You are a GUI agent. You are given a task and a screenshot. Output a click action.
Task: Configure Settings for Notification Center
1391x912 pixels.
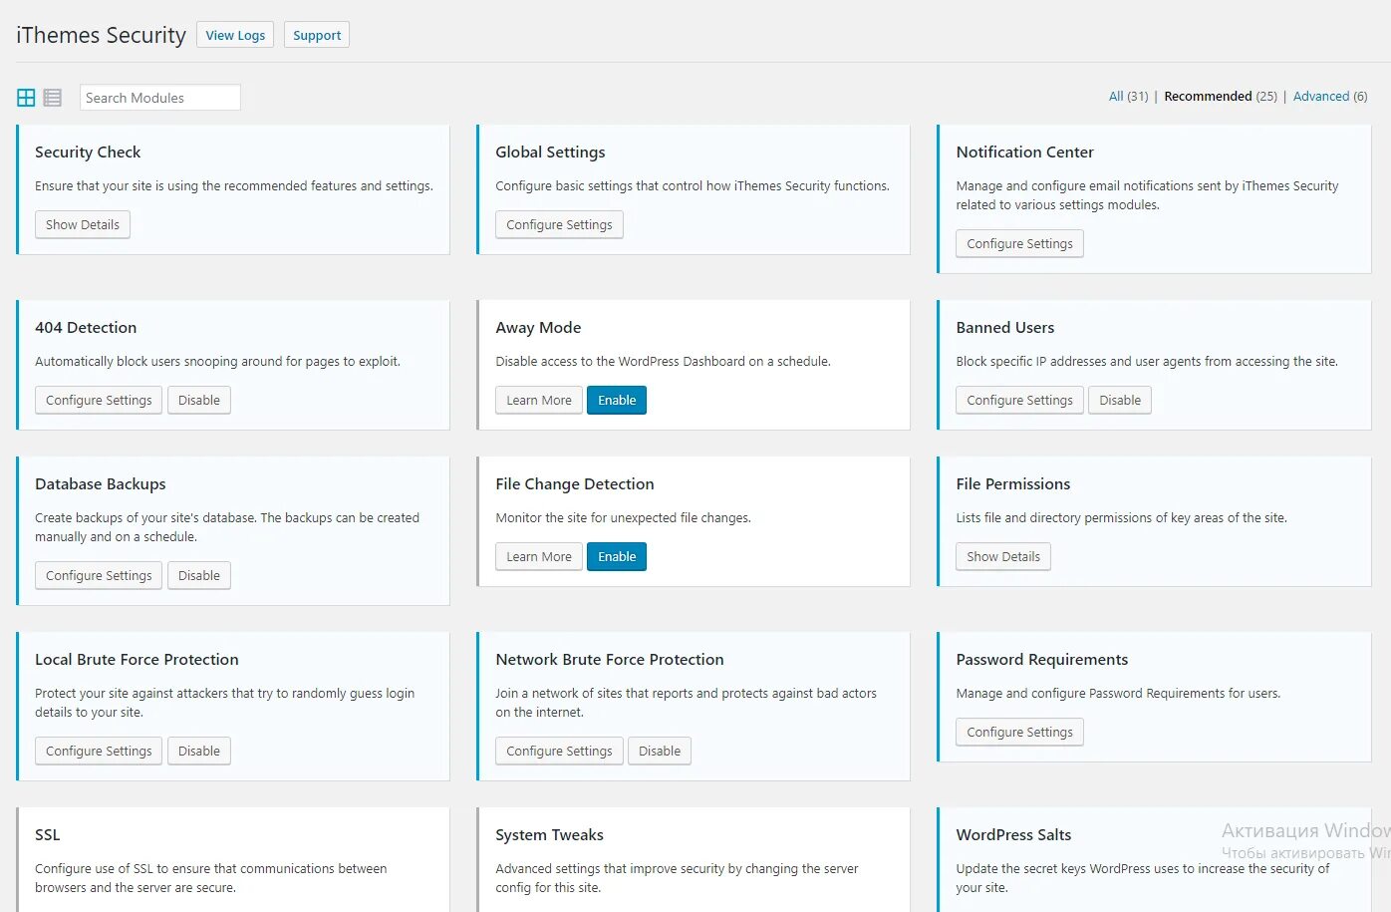1019,244
